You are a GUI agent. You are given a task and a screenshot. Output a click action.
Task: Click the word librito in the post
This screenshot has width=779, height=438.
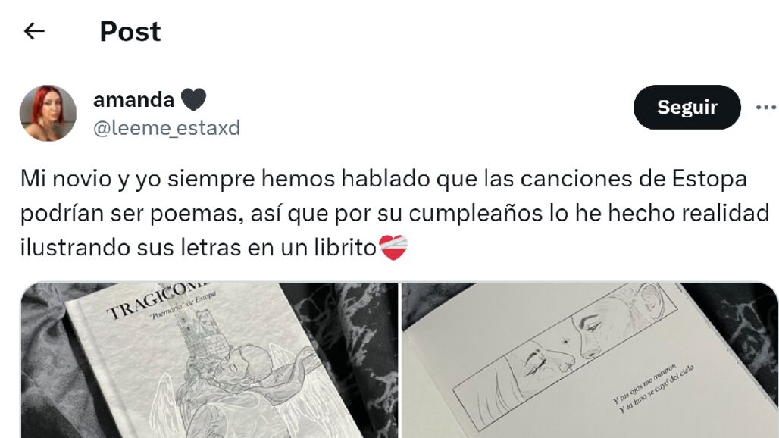point(345,247)
